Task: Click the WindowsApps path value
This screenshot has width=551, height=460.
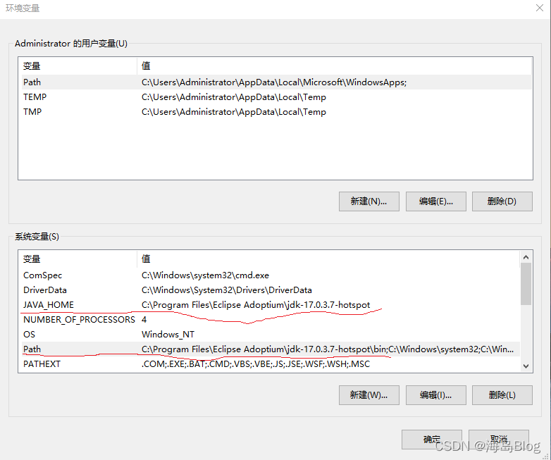Action: pos(274,82)
